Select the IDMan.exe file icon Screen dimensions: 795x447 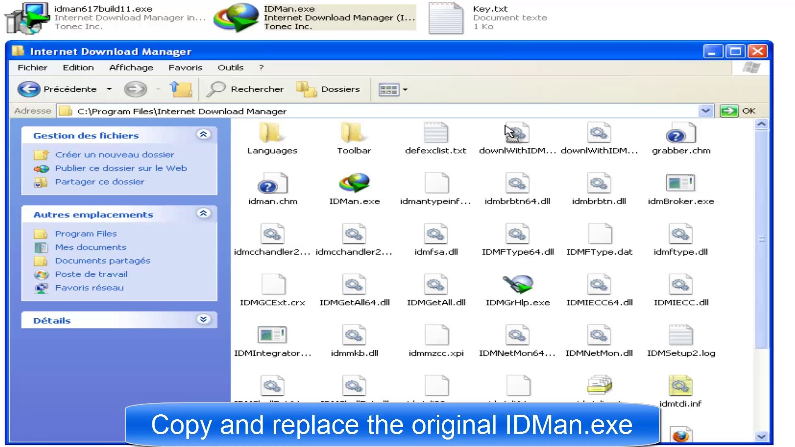coord(354,183)
